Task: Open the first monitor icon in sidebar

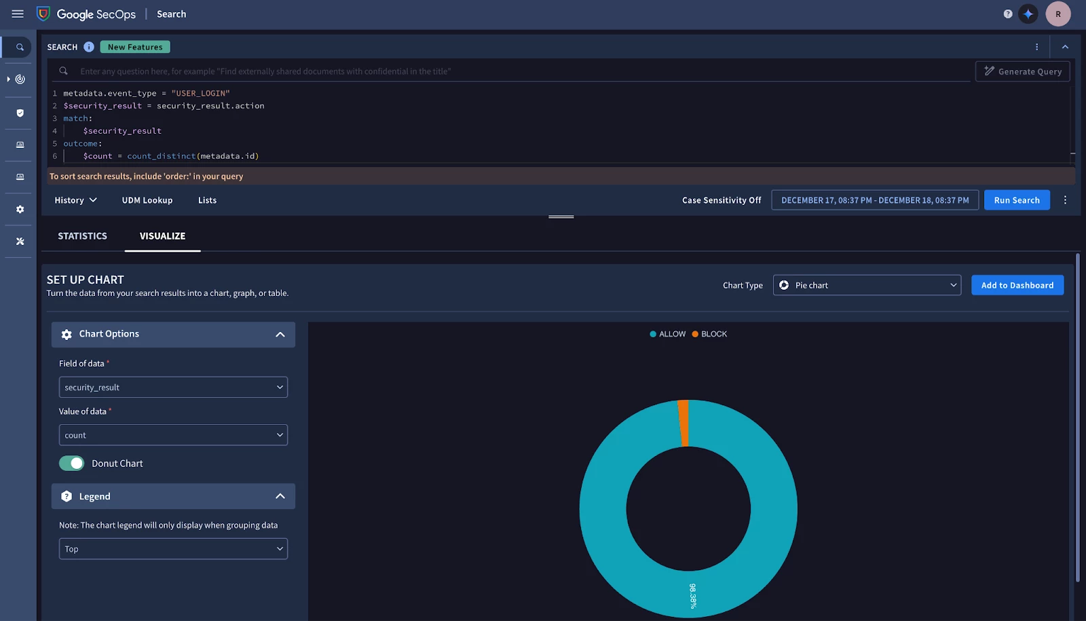Action: tap(20, 145)
